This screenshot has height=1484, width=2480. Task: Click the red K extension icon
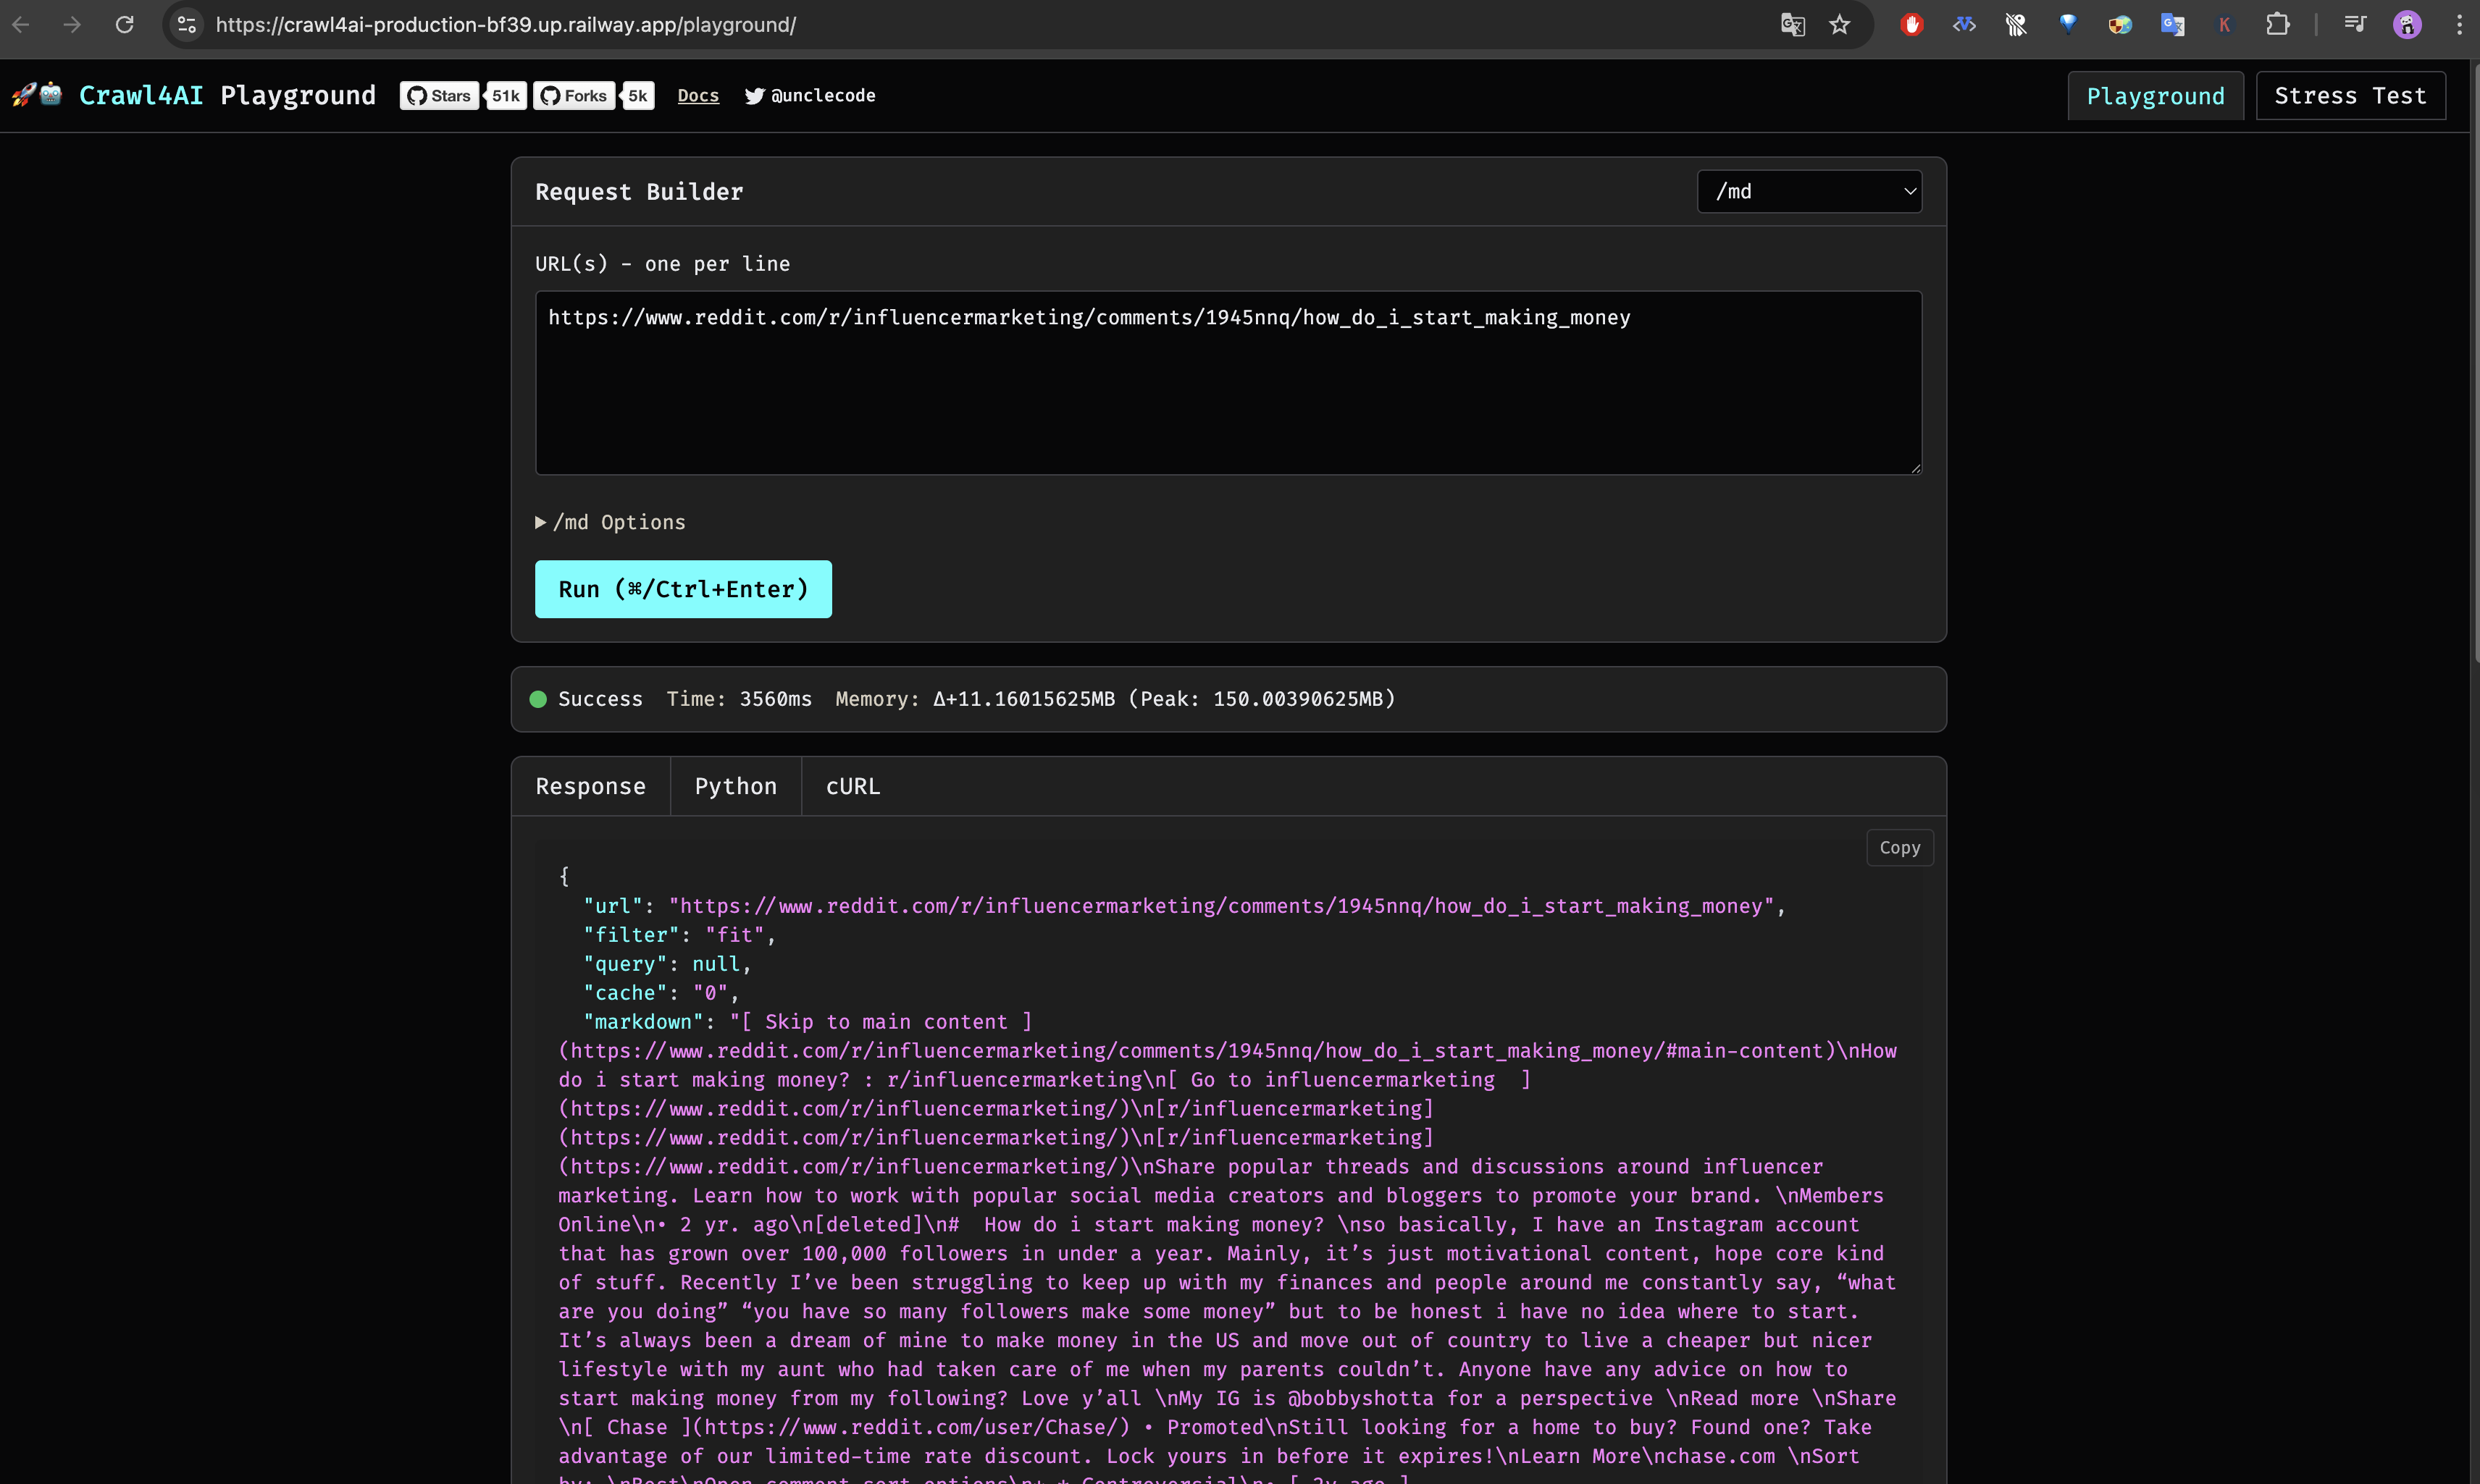coord(2224,25)
